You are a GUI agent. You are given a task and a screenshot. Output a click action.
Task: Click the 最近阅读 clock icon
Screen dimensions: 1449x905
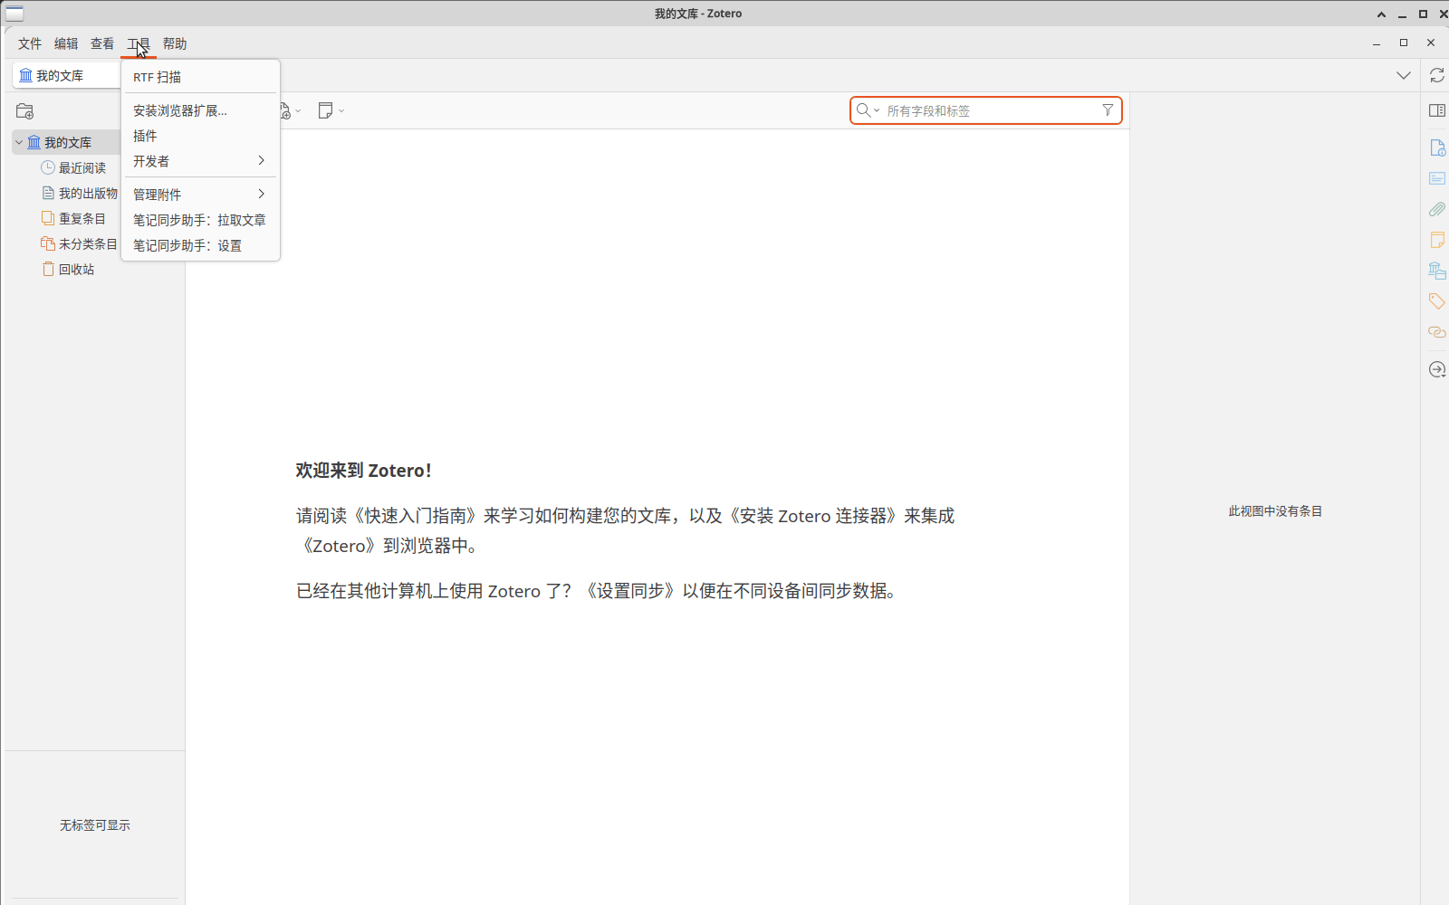point(48,167)
